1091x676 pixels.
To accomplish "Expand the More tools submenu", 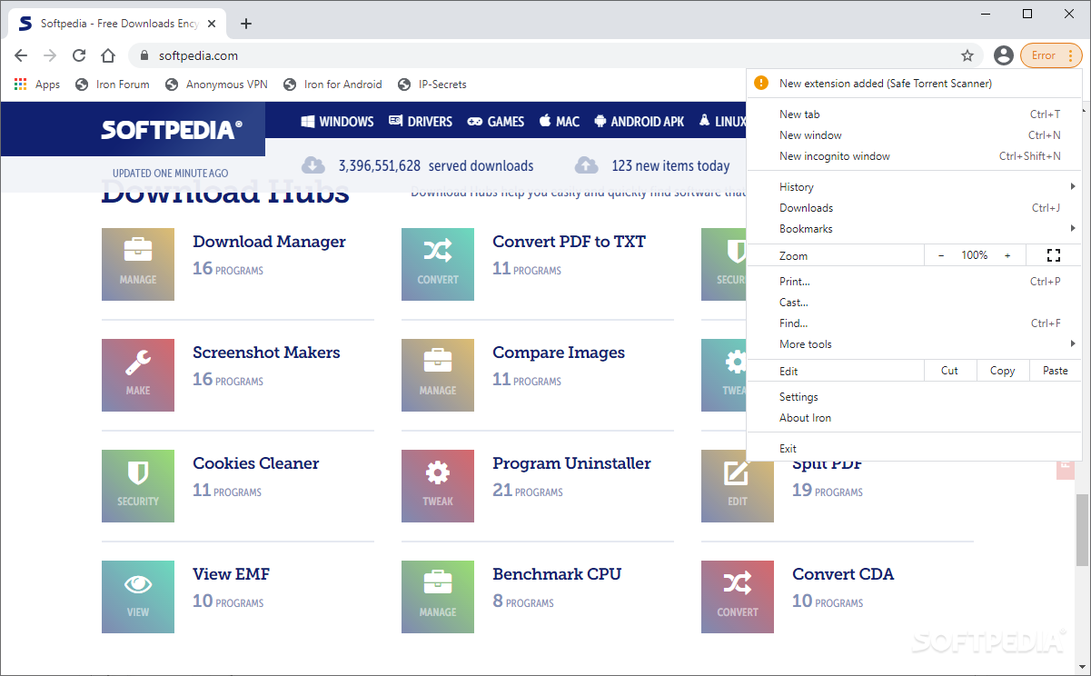I will point(914,344).
